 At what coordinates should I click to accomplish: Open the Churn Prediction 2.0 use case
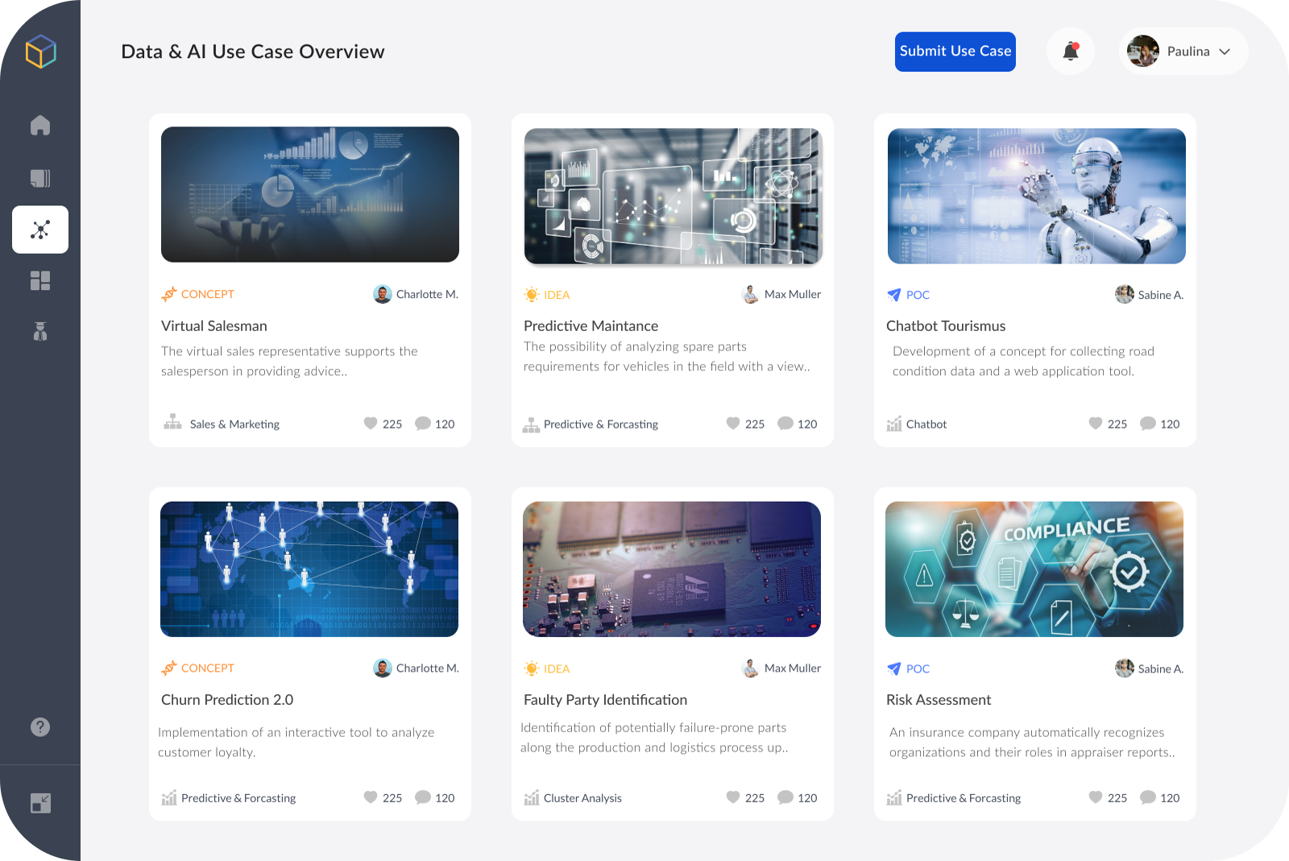coord(227,699)
